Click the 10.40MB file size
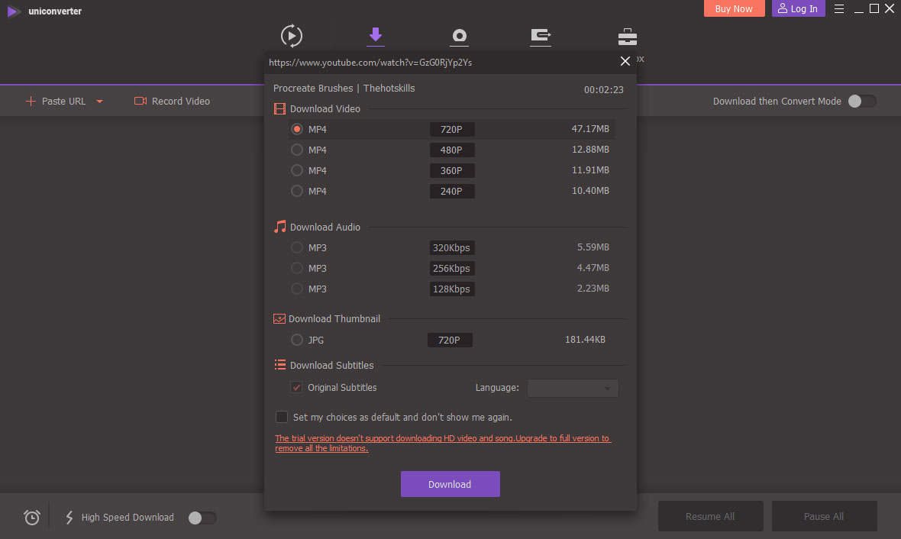The image size is (901, 539). click(x=590, y=191)
